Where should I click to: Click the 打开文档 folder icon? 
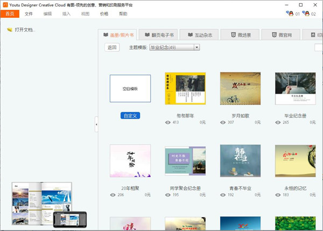click(x=10, y=30)
